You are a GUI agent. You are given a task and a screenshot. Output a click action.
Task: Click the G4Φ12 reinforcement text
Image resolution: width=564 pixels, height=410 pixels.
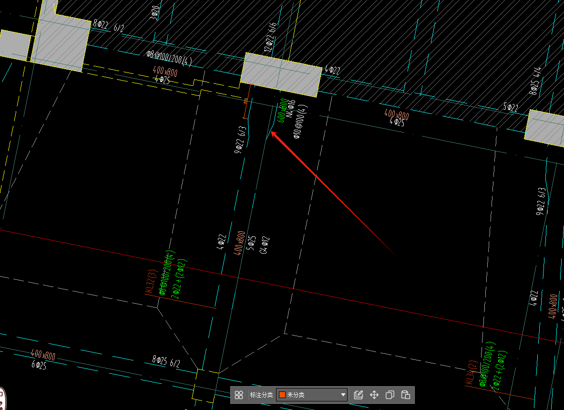[x=264, y=245]
